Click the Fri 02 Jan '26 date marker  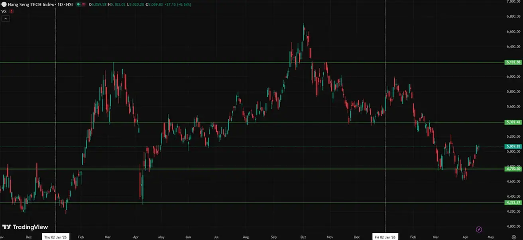tap(385, 237)
